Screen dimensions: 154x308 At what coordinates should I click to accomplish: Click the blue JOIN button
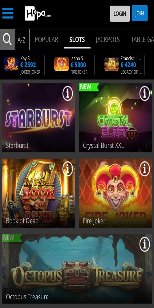pos(140,13)
